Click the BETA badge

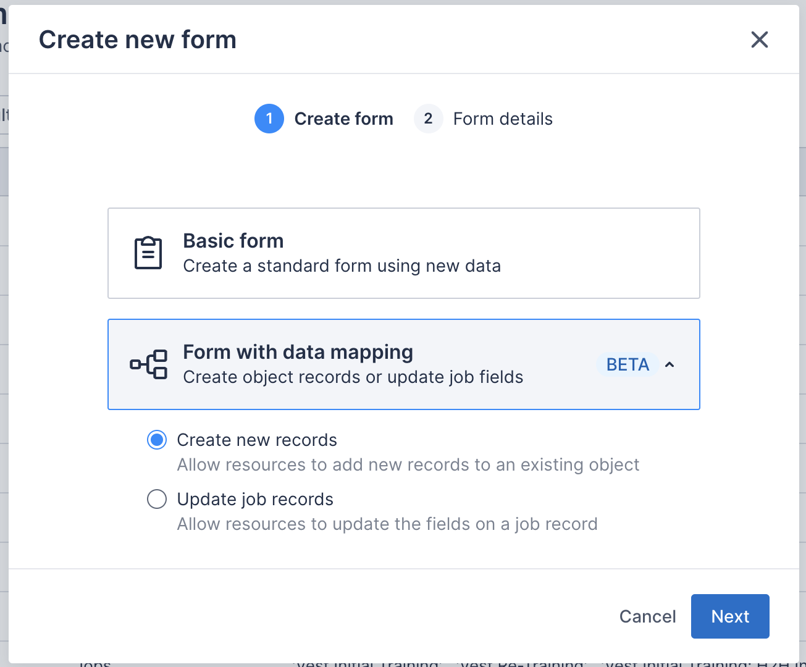pos(628,365)
